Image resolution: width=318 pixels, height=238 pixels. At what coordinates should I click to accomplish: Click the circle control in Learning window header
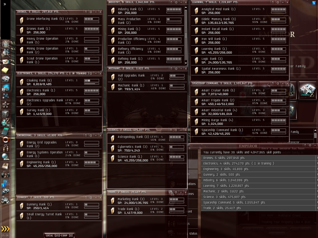[278, 2]
